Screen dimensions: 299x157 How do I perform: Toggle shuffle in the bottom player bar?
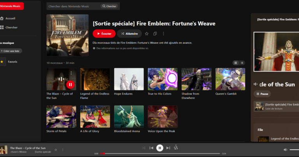tap(144, 148)
